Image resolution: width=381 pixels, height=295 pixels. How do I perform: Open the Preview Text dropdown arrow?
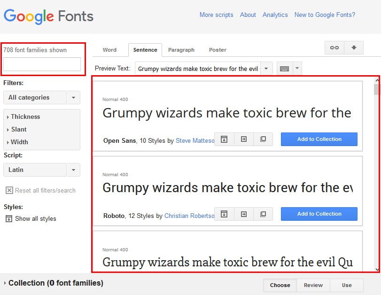(266, 69)
